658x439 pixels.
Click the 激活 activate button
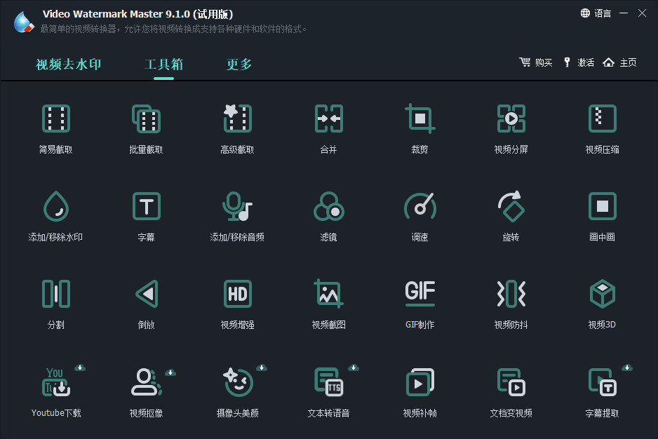click(x=579, y=62)
